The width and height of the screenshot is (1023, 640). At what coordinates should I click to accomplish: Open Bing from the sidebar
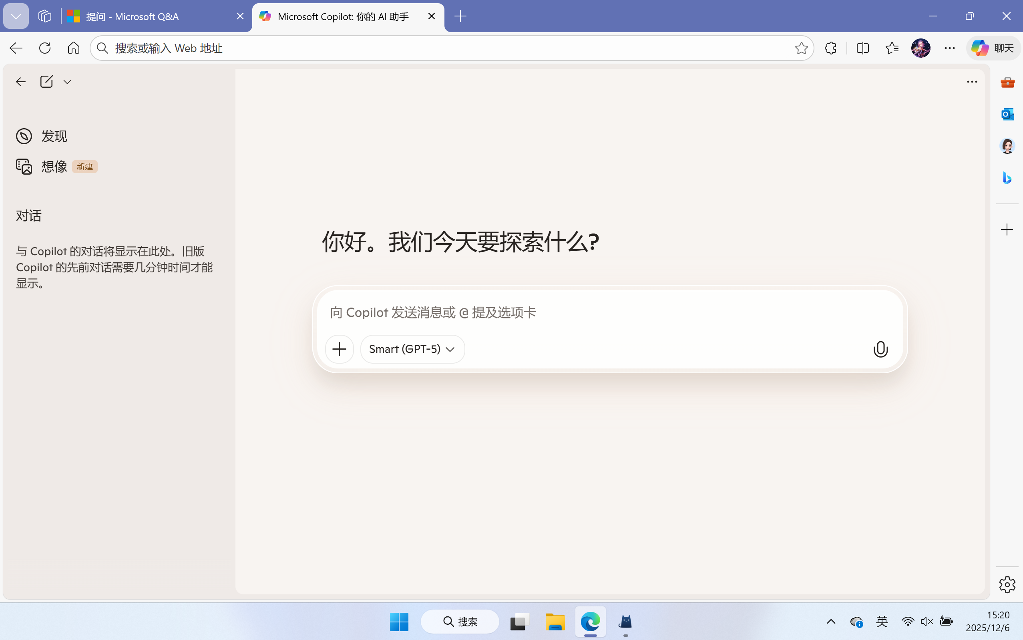click(x=1007, y=178)
